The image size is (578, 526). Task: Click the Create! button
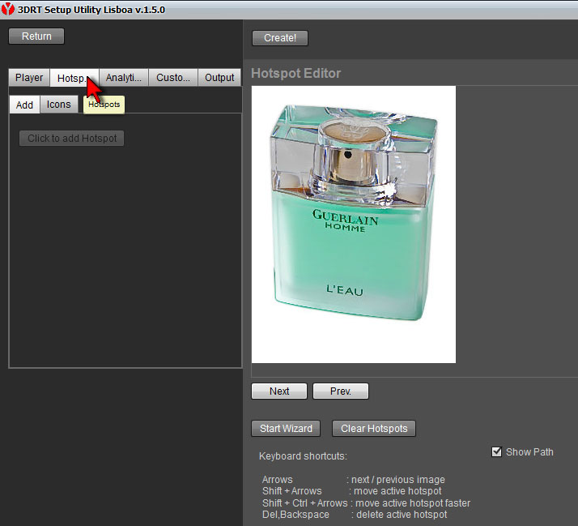point(280,38)
